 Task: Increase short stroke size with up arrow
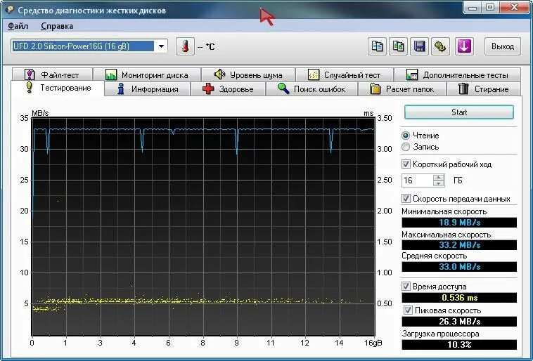pyautogui.click(x=439, y=177)
